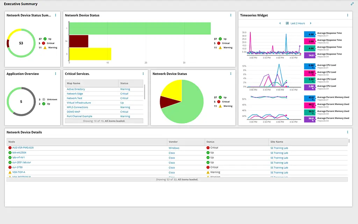The width and height of the screenshot is (358, 224).
Task: Open the Network Device Status Summary widget menu
Action: tap(55, 15)
